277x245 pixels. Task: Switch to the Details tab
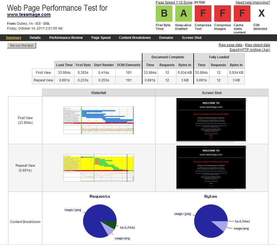[35, 38]
